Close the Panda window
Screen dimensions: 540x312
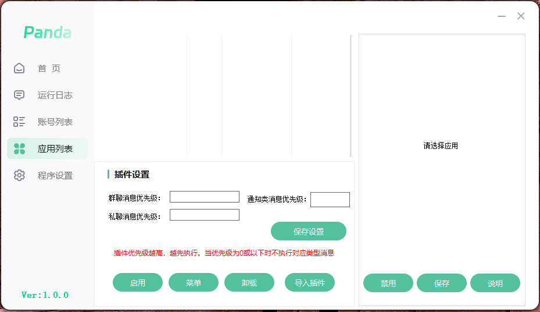coord(521,16)
